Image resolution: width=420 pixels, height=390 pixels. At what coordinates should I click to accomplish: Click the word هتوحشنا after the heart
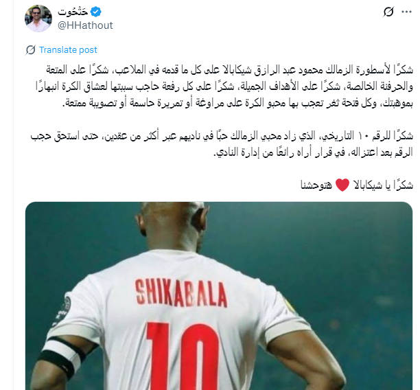tap(316, 185)
